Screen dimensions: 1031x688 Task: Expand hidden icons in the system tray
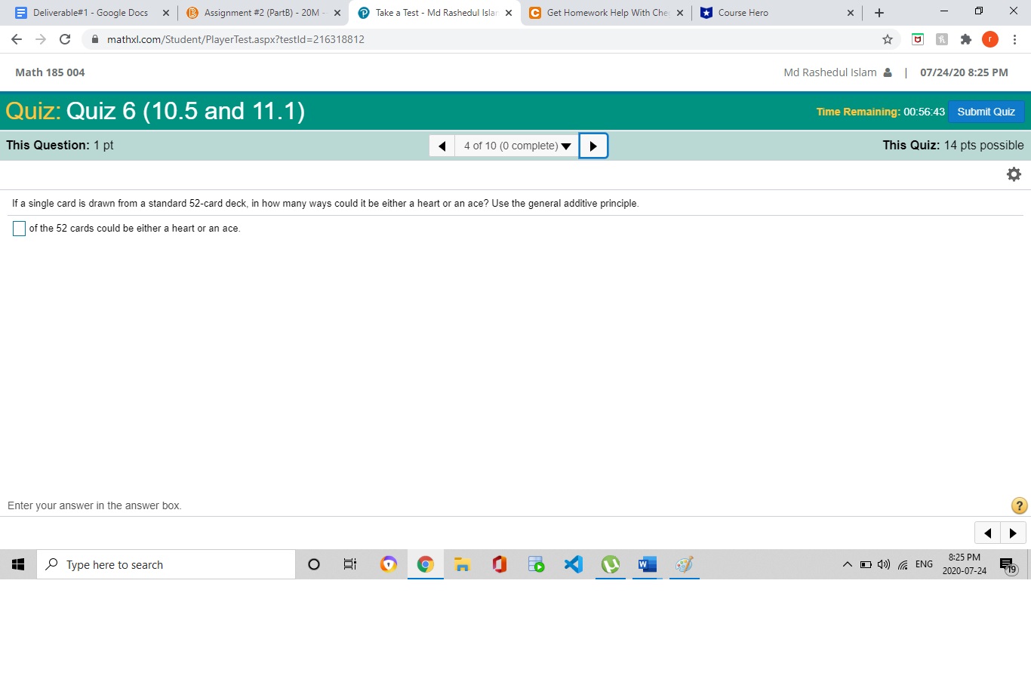[847, 564]
